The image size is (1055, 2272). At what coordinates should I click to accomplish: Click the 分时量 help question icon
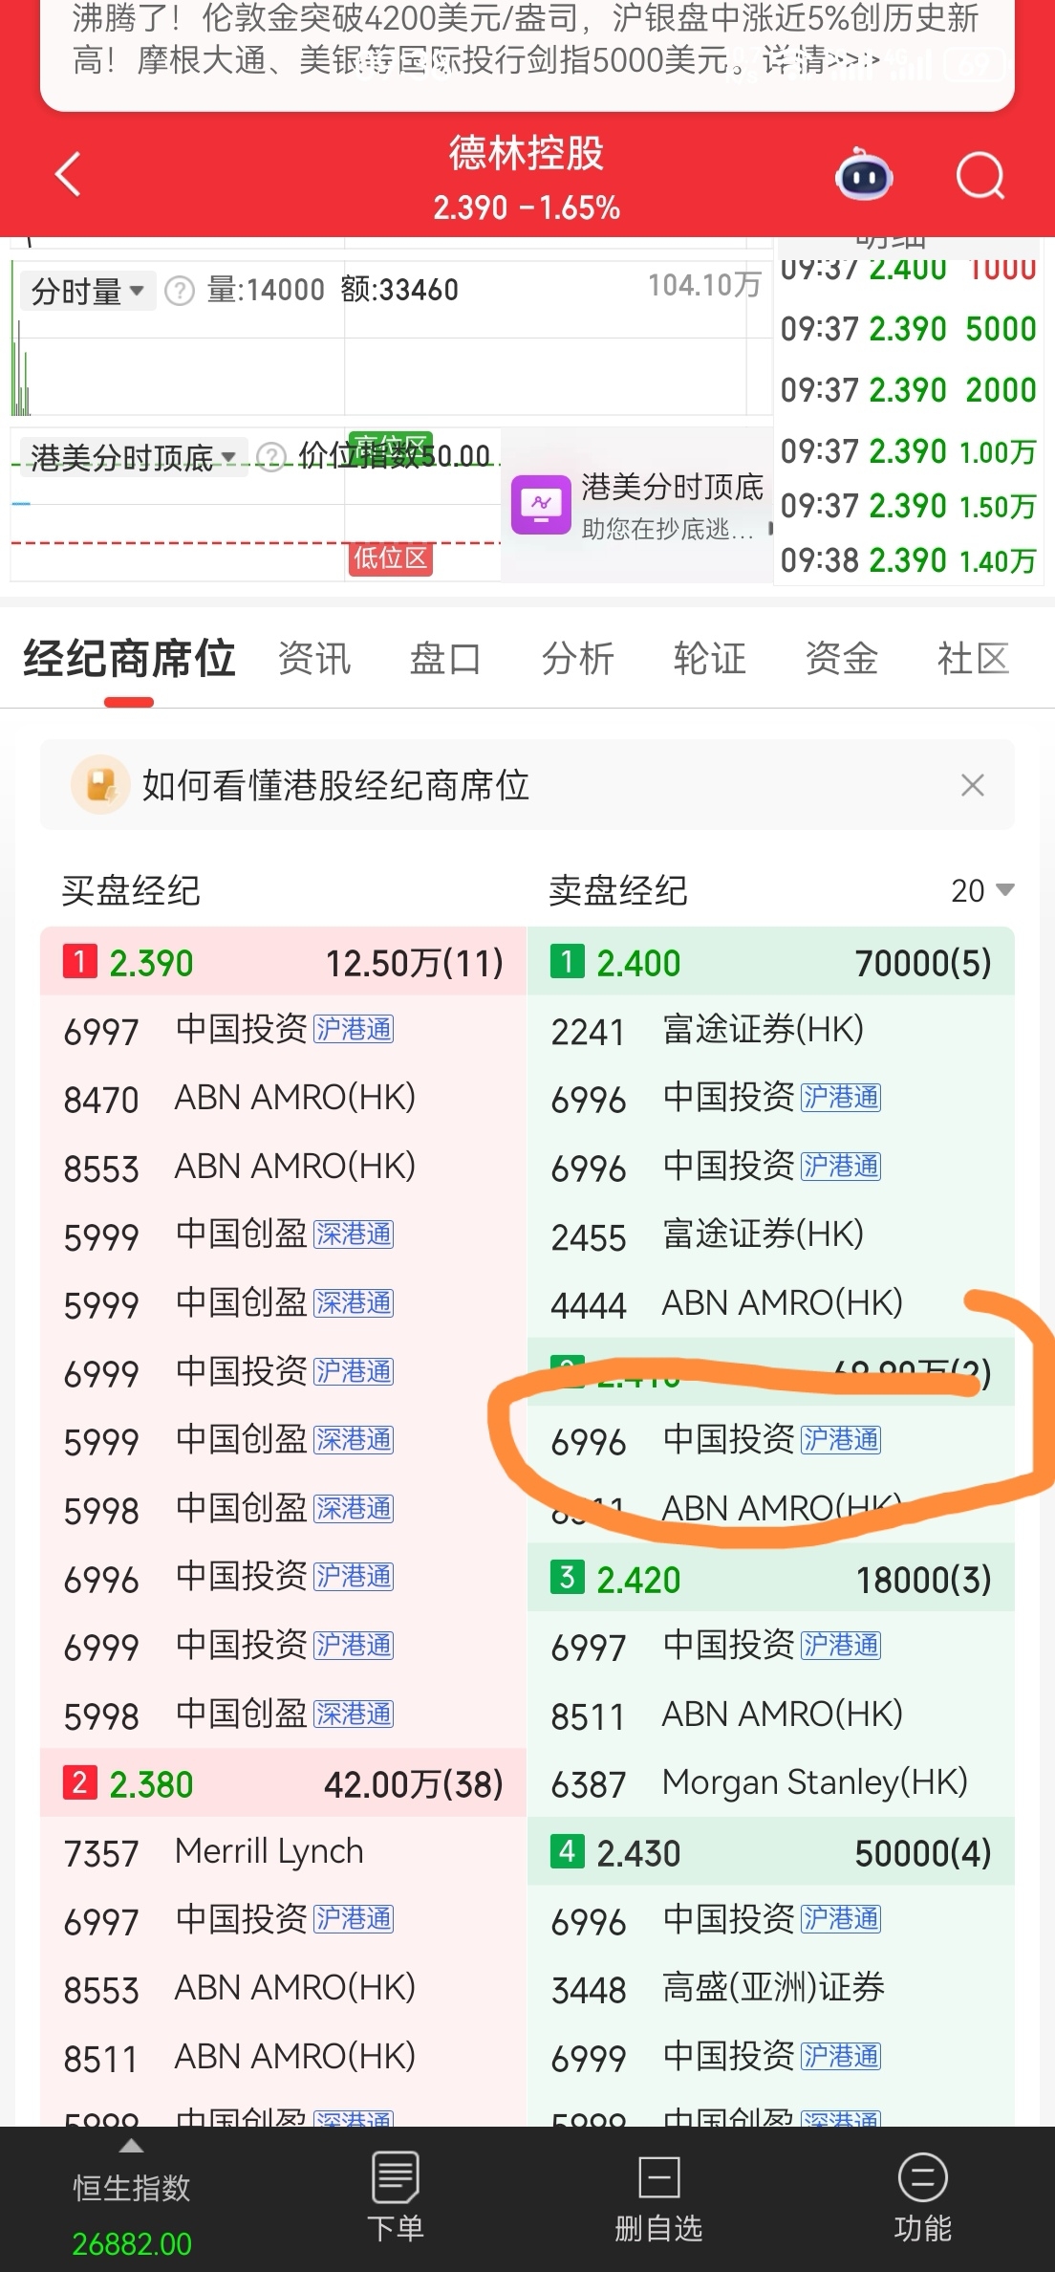pyautogui.click(x=180, y=290)
